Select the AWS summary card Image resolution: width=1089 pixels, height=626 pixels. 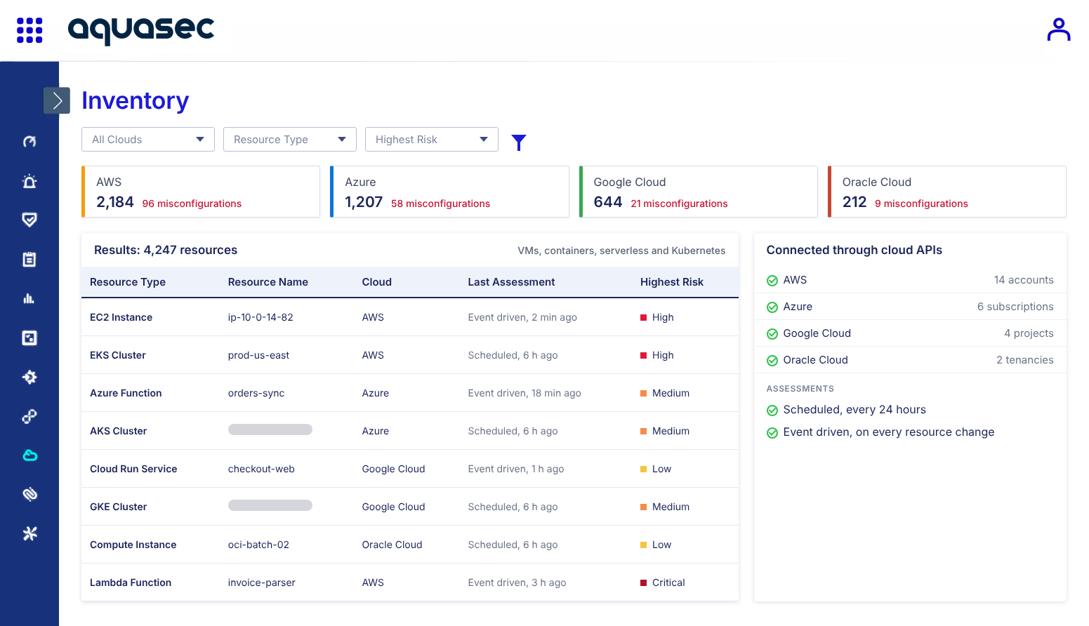click(201, 192)
